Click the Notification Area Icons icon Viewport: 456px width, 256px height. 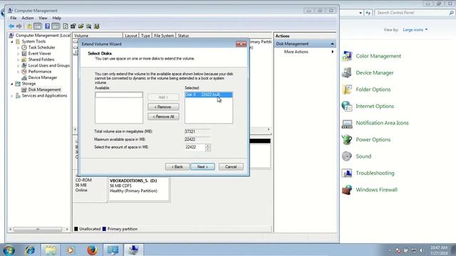pyautogui.click(x=347, y=123)
